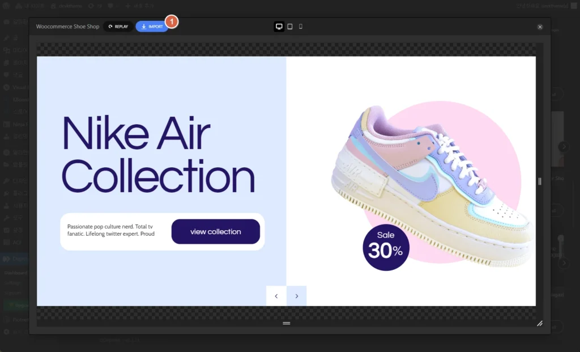Click the sneaker product image
Image resolution: width=580 pixels, height=352 pixels.
point(433,185)
